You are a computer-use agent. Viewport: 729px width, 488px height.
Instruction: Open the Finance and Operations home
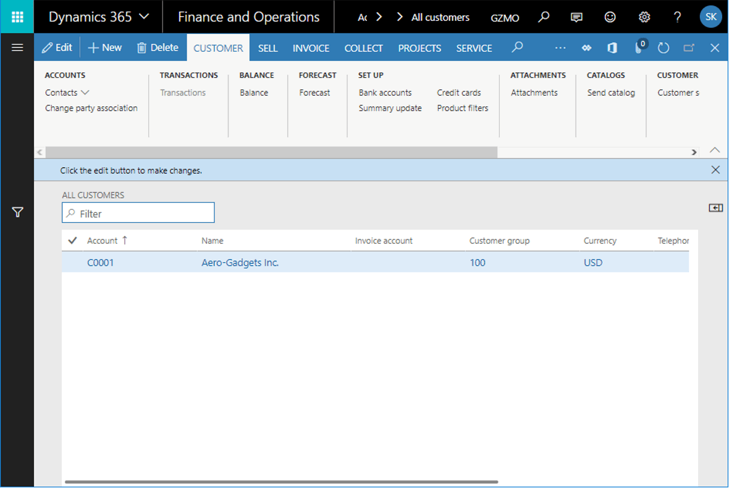[x=249, y=17]
